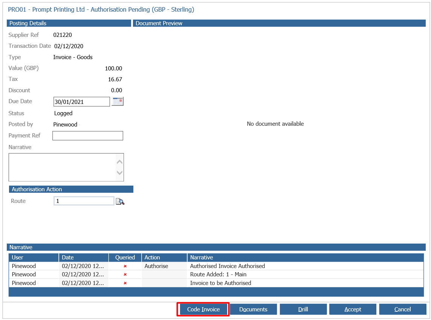This screenshot has width=431, height=320.
Task: Click the Drill button
Action: 303,309
